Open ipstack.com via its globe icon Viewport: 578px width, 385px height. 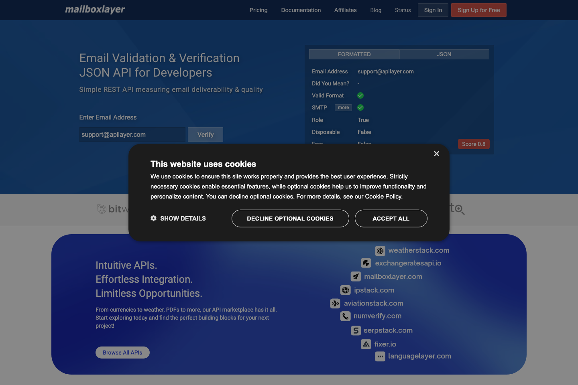click(x=345, y=290)
